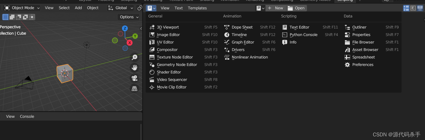Create a new text with New
The height and width of the screenshot is (140, 425).
point(276,8)
